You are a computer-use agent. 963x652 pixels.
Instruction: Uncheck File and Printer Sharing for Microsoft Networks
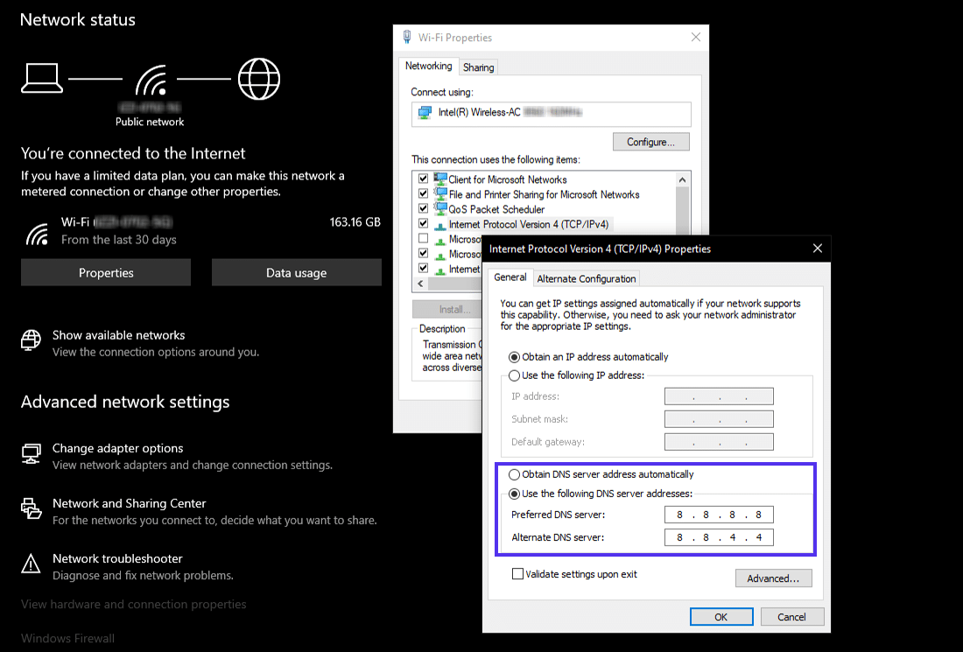point(423,194)
